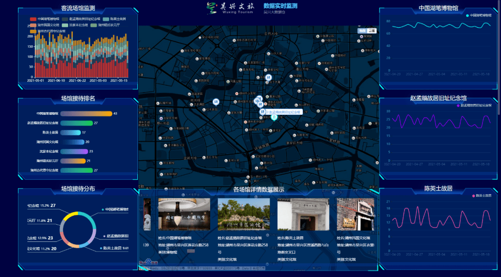Image resolution: width=501 pixels, height=277 pixels.
Task: Click the 12.9% 23 label beside the donut chart
Action: 40,238
